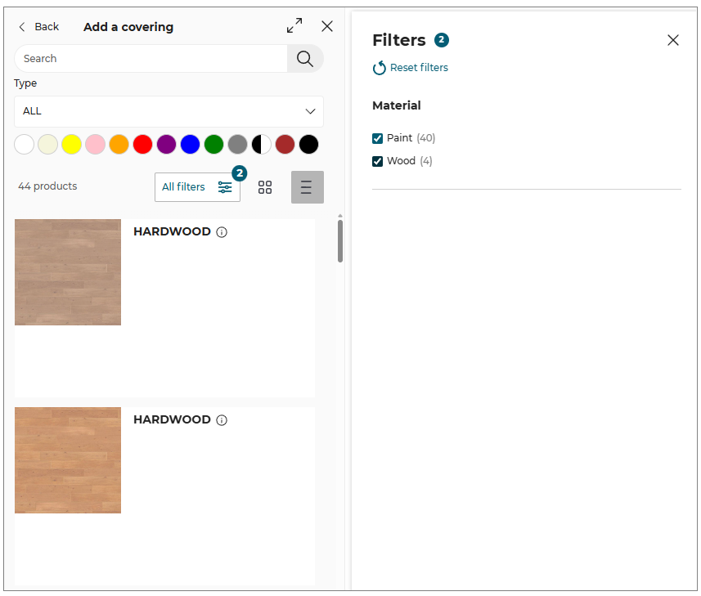Close the Add a covering panel
Screen dimensions: 701x596
coord(327,26)
